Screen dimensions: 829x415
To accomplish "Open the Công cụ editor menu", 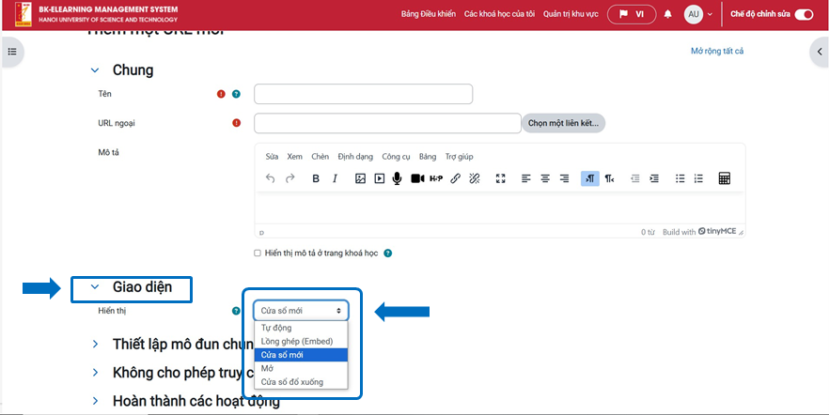I will 396,157.
